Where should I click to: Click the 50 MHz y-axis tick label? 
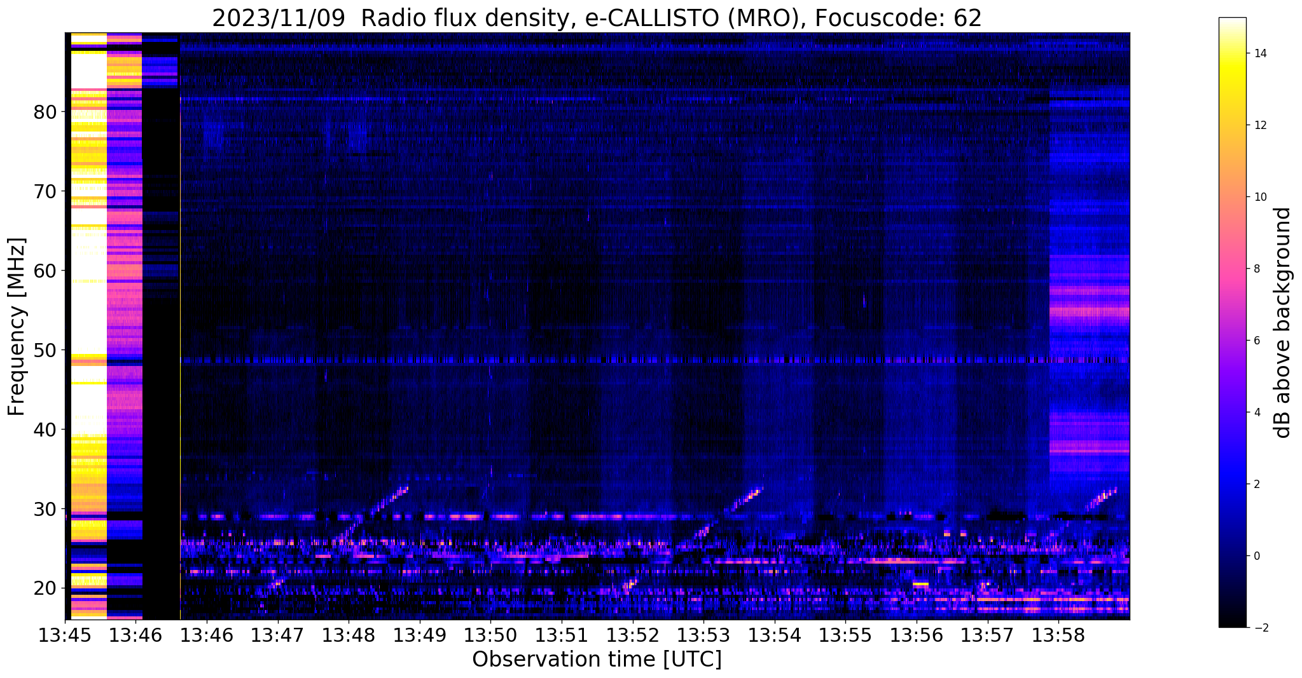click(x=45, y=350)
